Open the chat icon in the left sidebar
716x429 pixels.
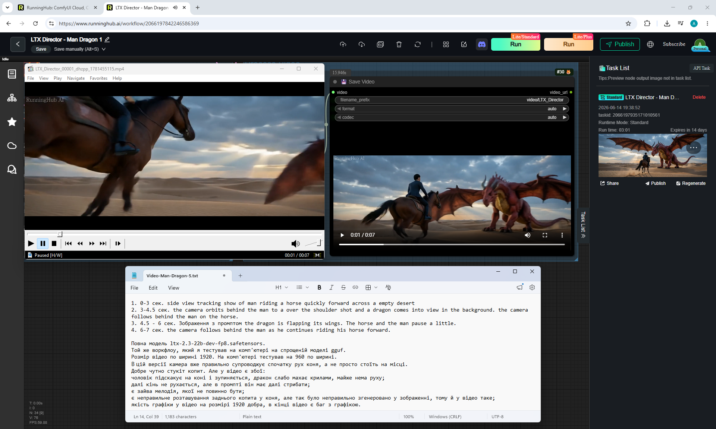(x=12, y=169)
